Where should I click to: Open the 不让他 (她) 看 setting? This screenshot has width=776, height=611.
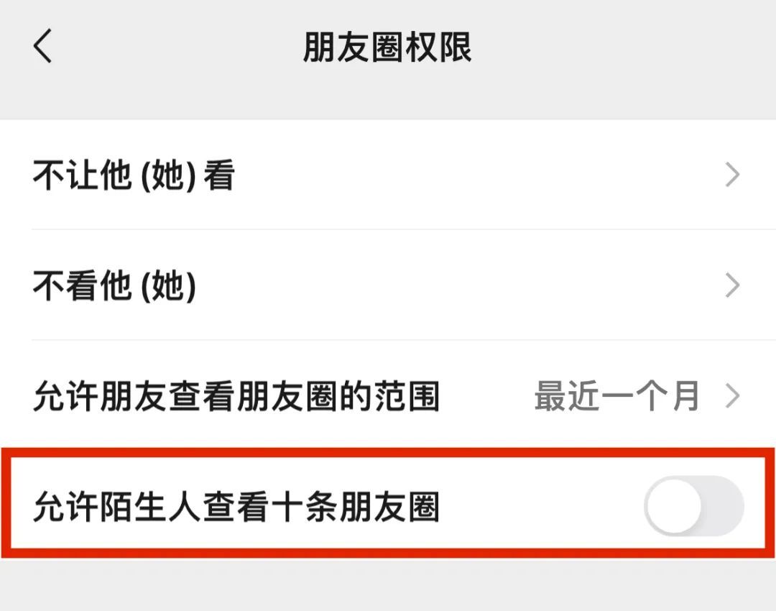[x=134, y=174]
